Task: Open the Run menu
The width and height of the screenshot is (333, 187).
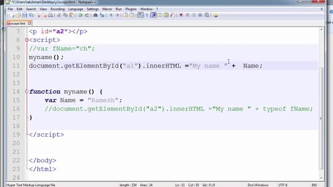Action: coord(119,9)
